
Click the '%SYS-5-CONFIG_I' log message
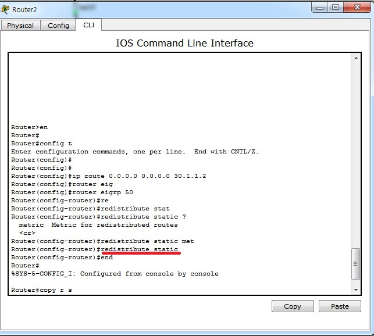click(x=115, y=274)
